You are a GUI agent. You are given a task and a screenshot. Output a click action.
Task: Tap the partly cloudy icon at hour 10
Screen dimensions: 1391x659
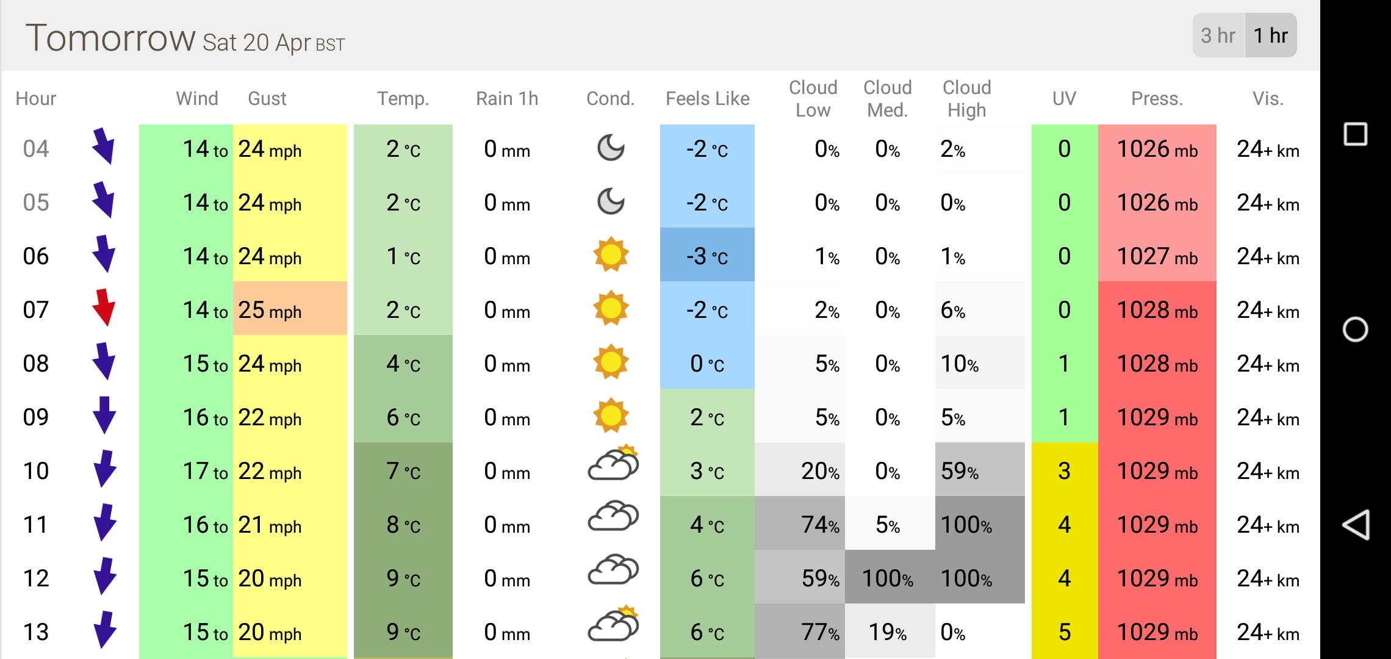pyautogui.click(x=613, y=465)
